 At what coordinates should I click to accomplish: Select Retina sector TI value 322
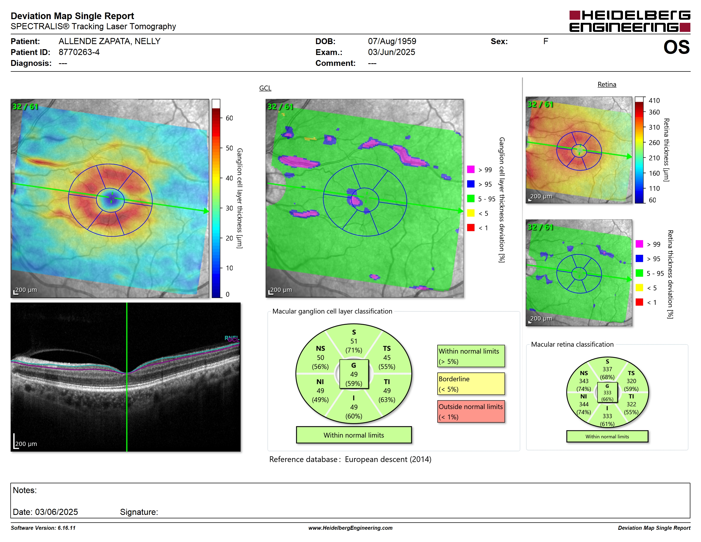tap(631, 404)
